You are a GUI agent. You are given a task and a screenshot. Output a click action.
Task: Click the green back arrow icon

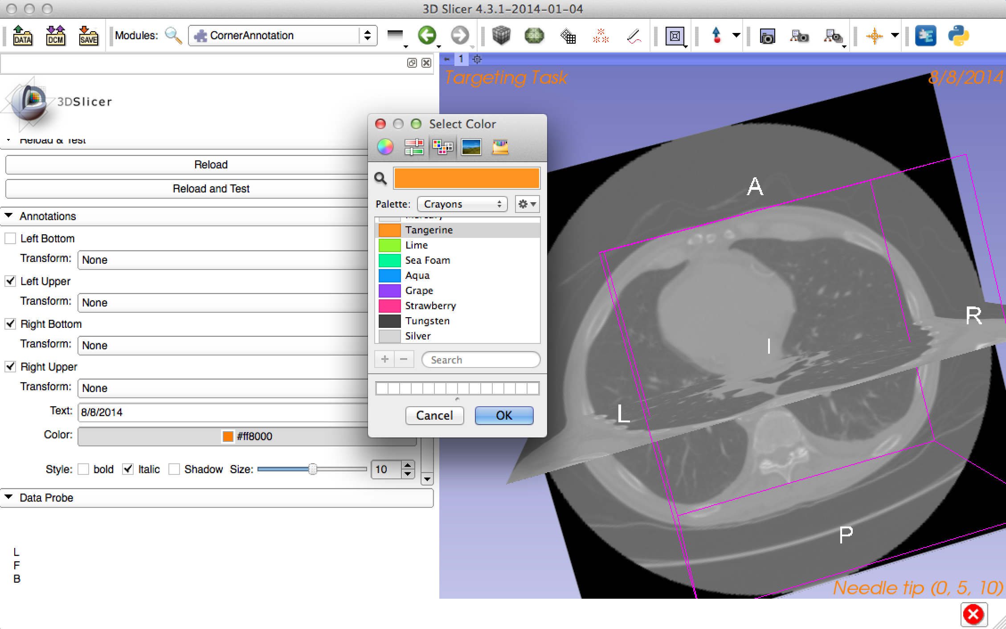point(427,35)
